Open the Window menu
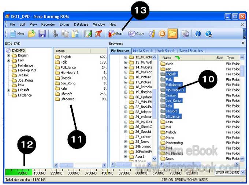249x185 pixels. point(99,24)
